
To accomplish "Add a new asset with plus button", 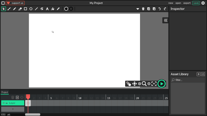I will 199,74.
